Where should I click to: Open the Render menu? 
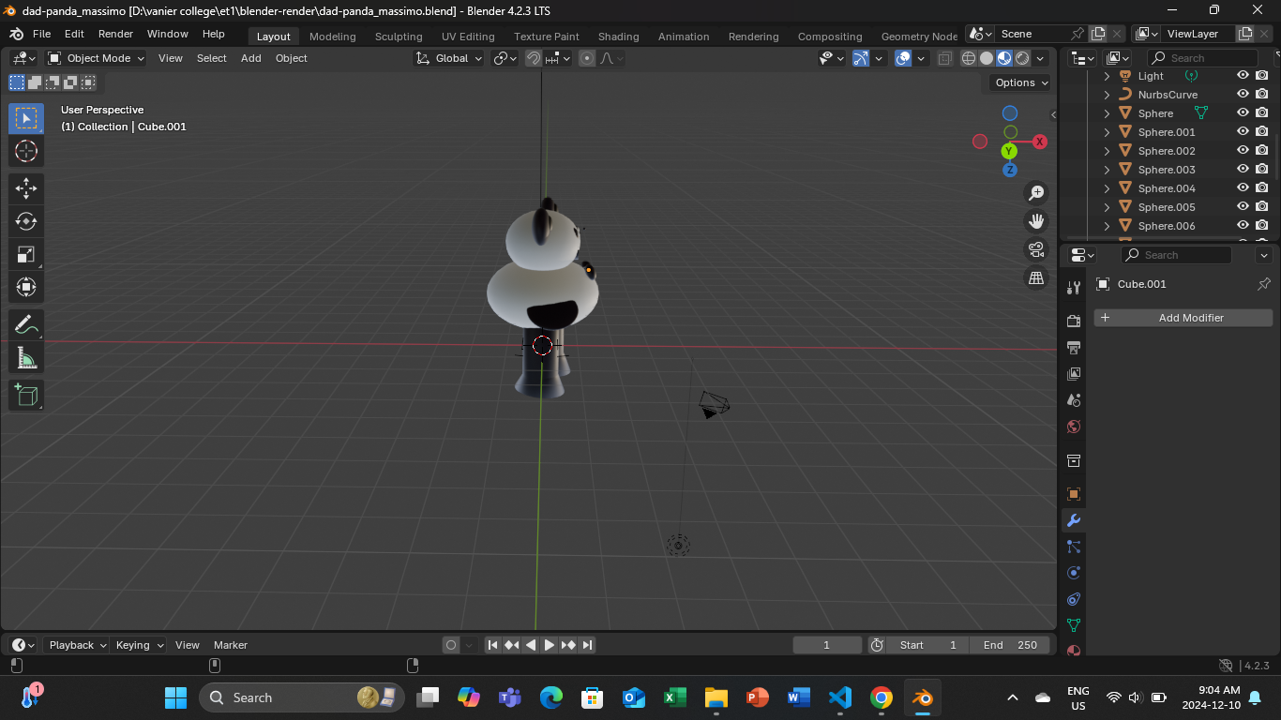pos(115,34)
